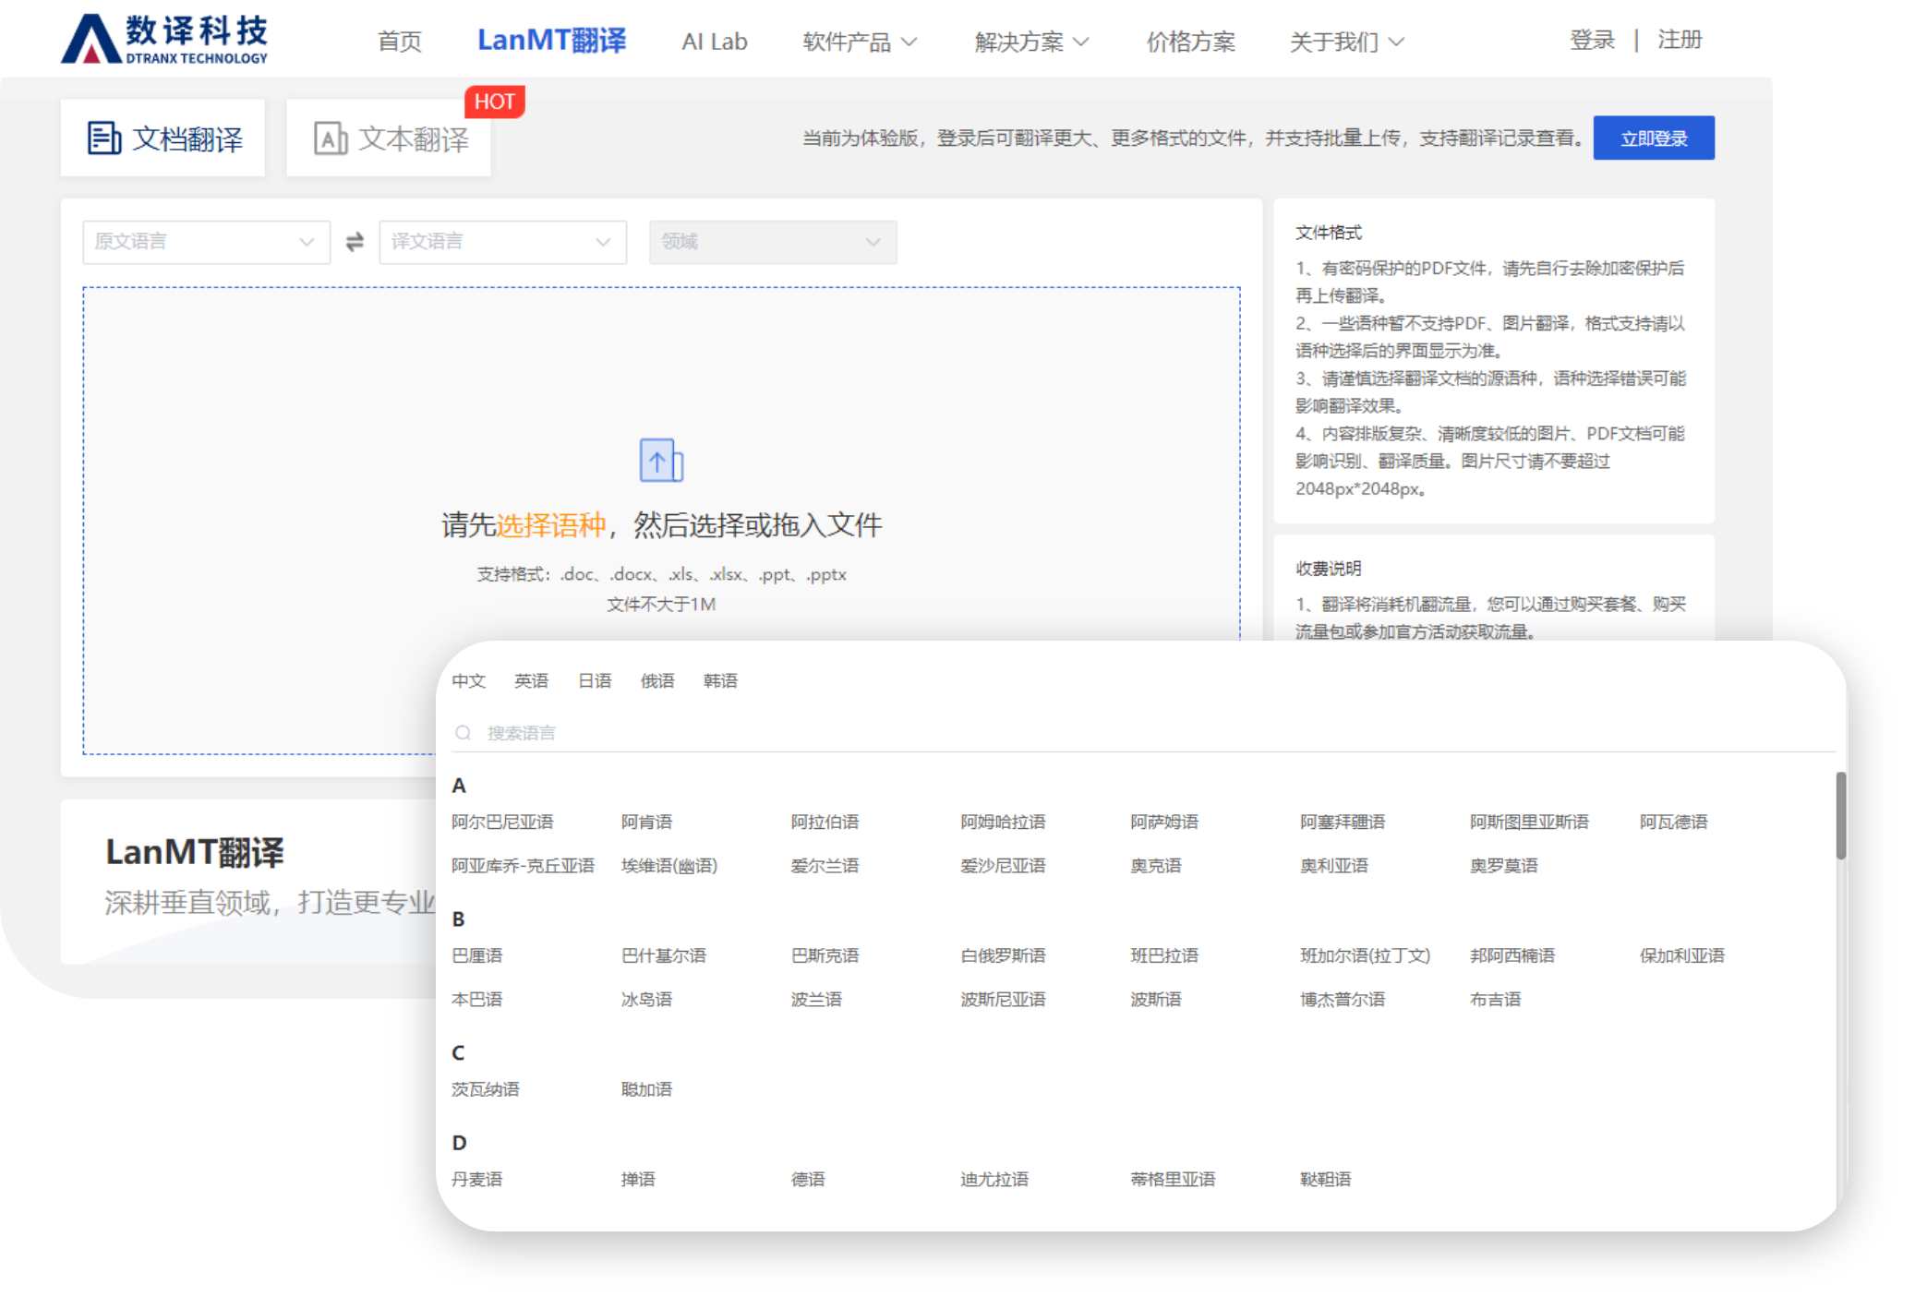
Task: Select 阿瓦德语 from list
Action: point(1673,822)
